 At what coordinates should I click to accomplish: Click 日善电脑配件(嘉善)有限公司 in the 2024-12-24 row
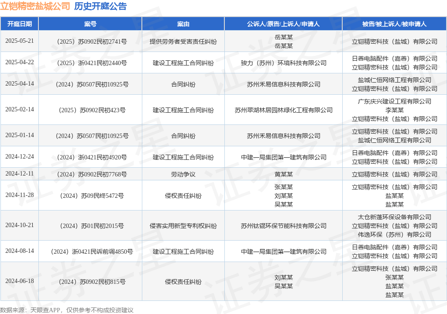395,153
